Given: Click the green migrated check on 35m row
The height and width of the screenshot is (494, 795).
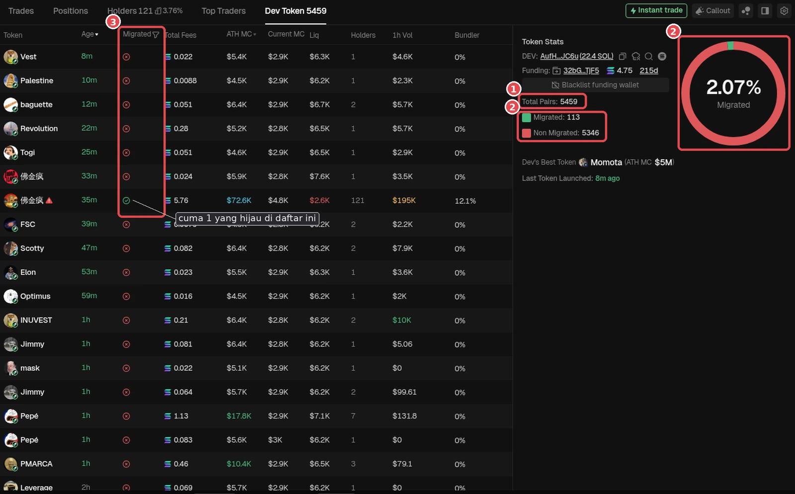Looking at the screenshot, I should (x=126, y=200).
